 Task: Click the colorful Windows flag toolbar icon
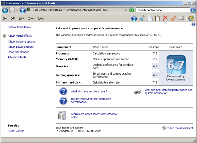pyautogui.click(x=191, y=18)
